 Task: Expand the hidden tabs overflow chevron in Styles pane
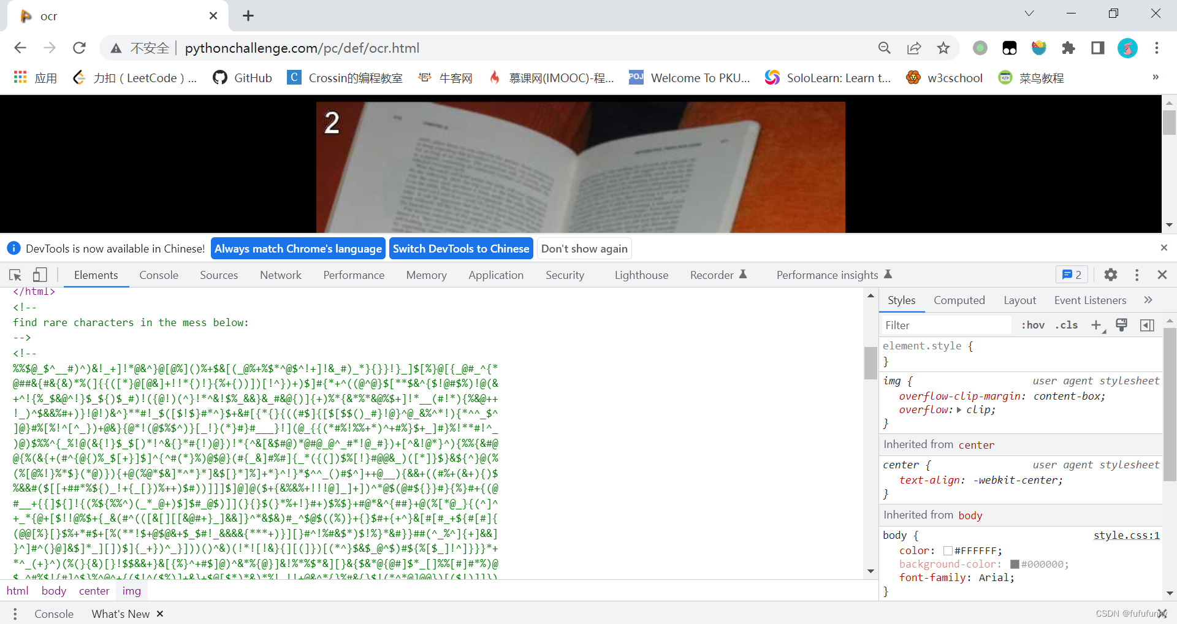point(1148,300)
